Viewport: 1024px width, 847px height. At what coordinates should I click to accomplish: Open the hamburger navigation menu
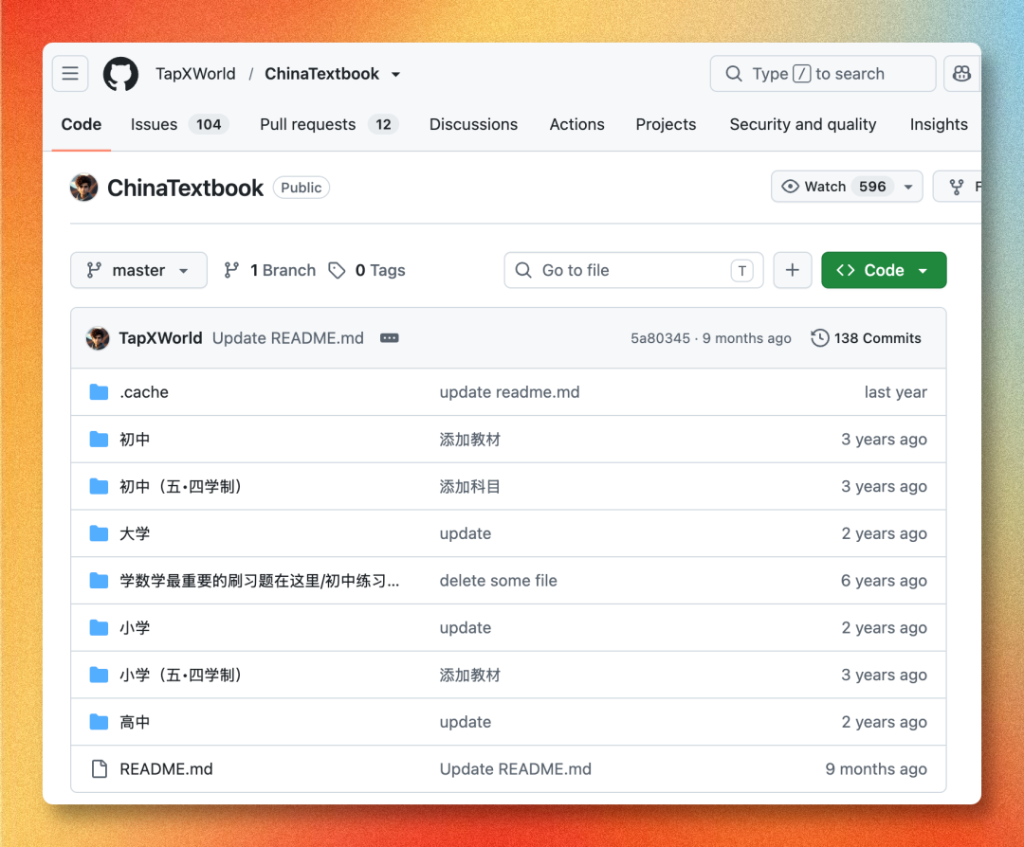click(x=70, y=74)
